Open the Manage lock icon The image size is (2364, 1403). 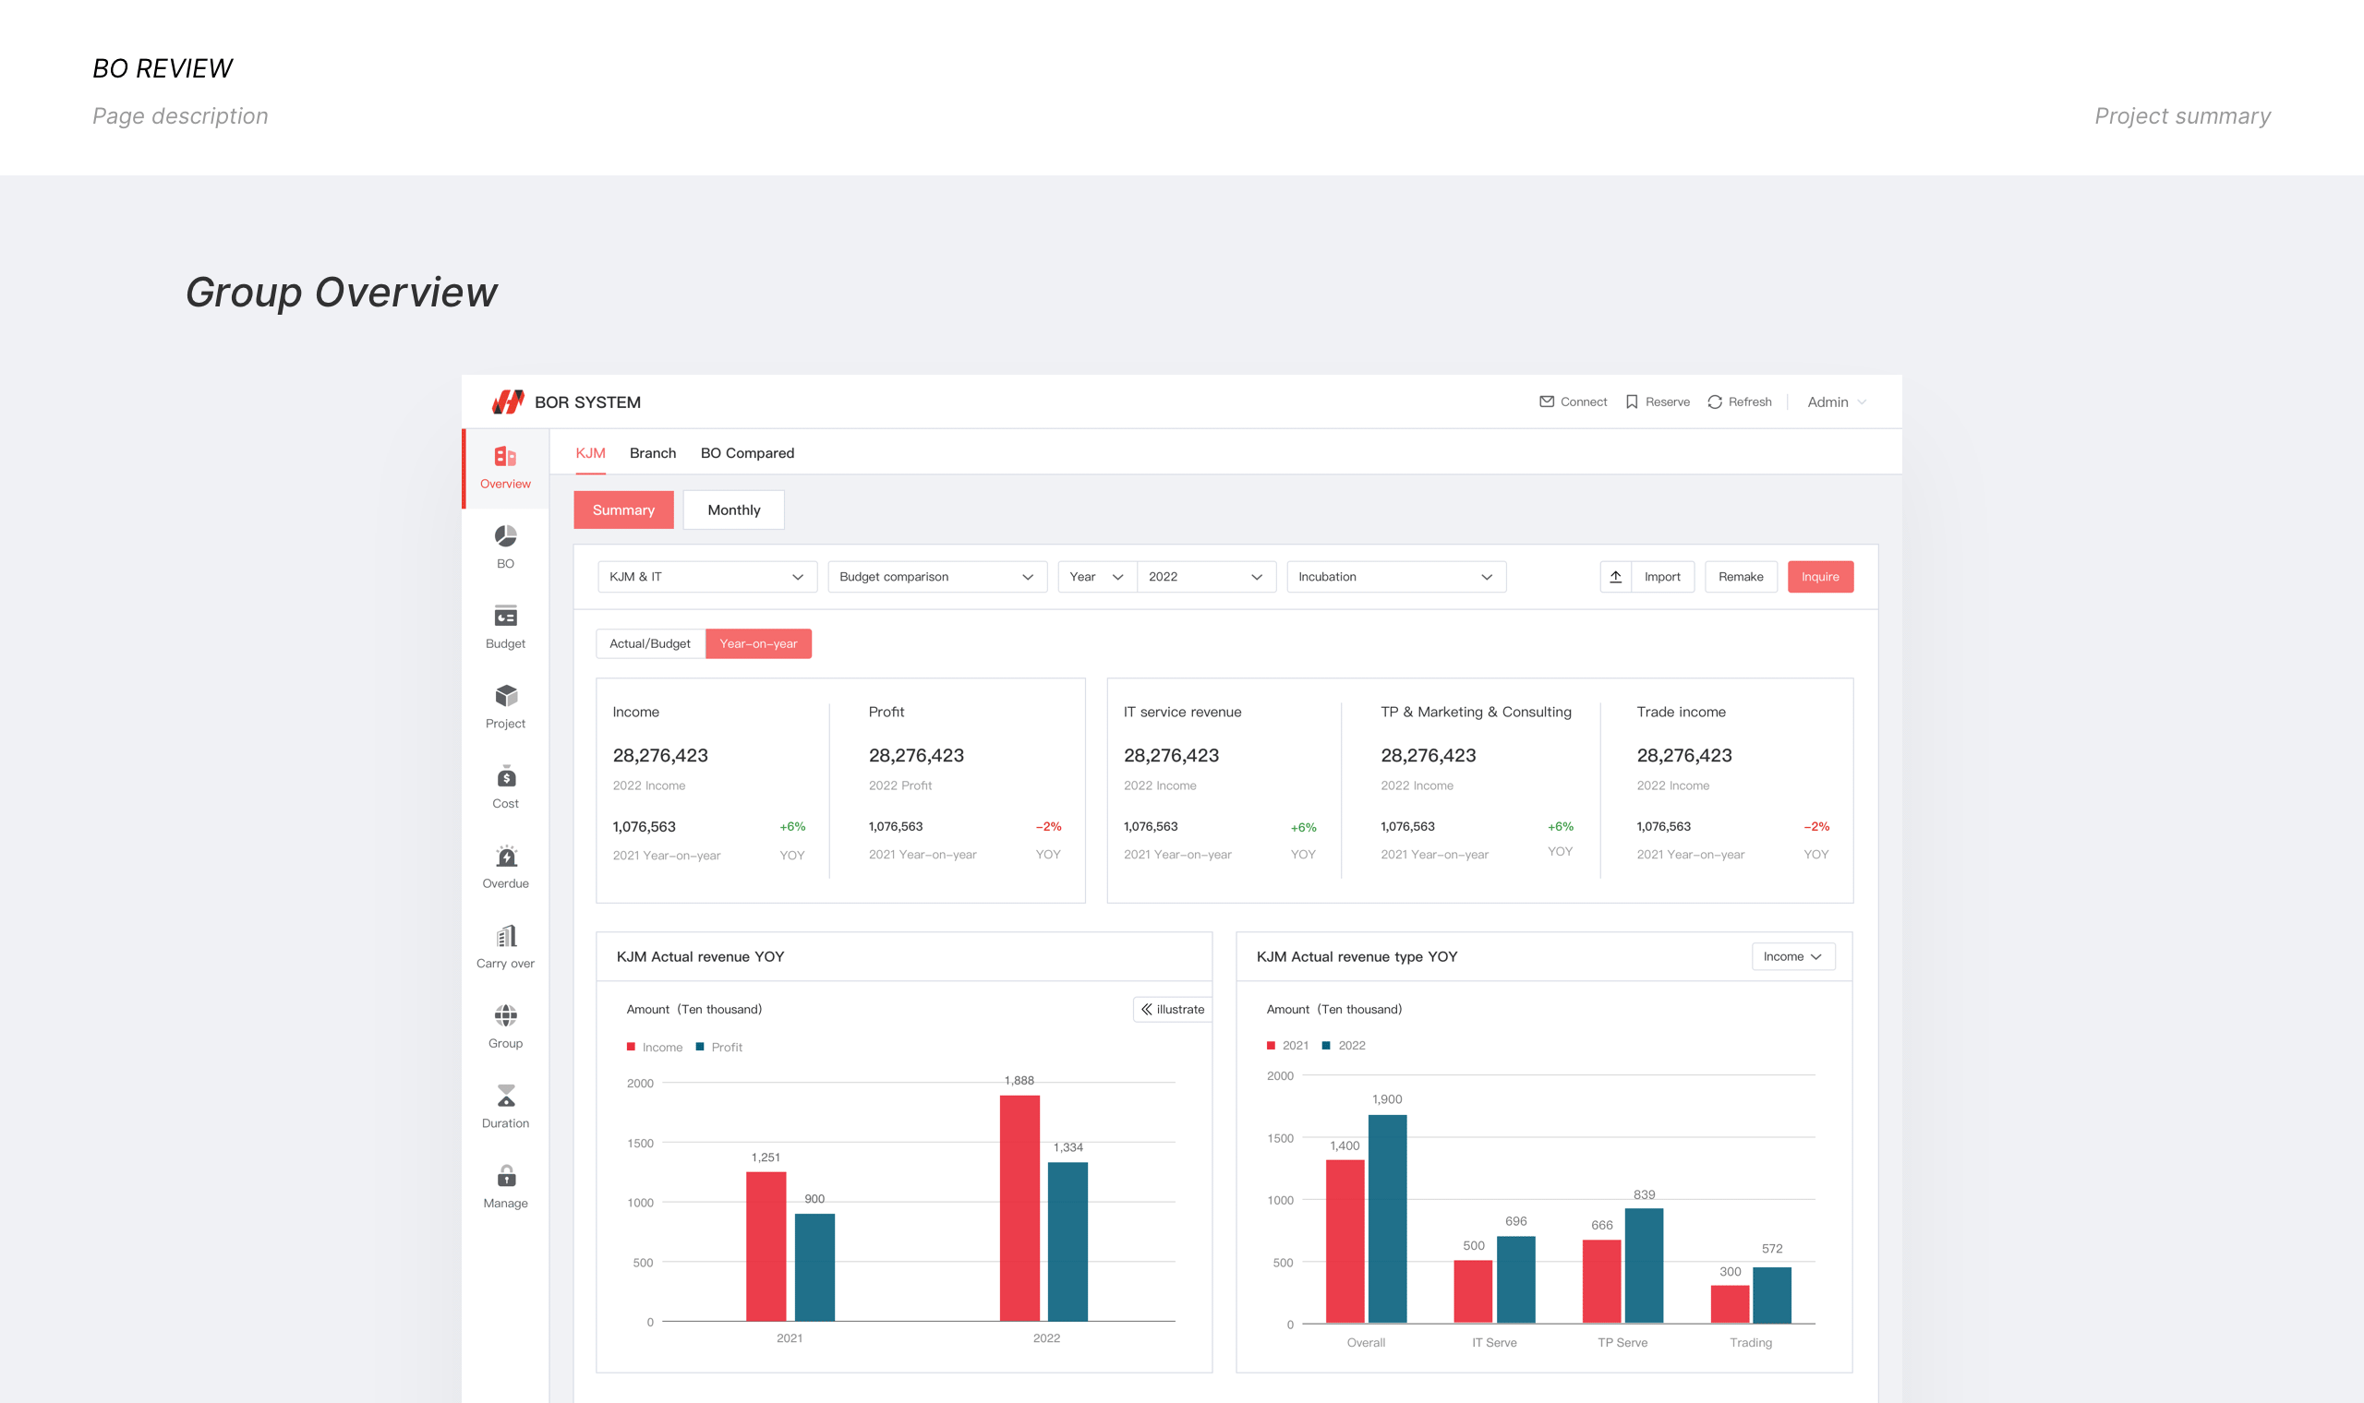point(506,1176)
